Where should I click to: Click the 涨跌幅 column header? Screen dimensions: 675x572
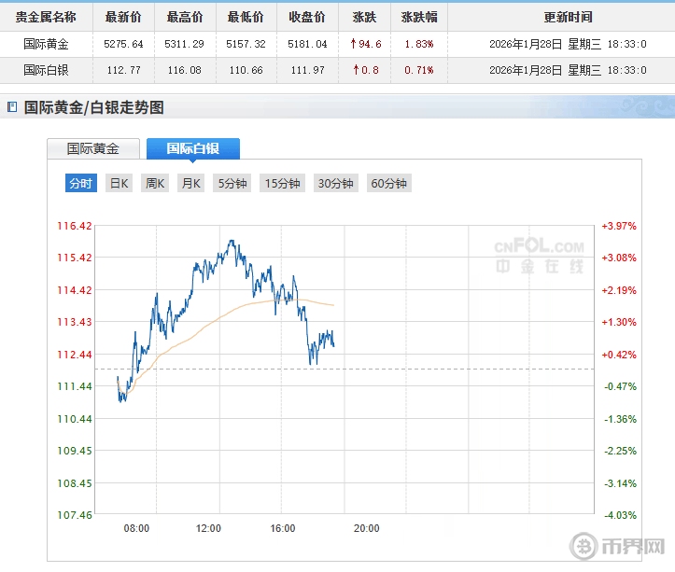pyautogui.click(x=418, y=17)
